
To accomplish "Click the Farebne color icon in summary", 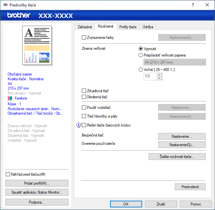I will (x=10, y=98).
